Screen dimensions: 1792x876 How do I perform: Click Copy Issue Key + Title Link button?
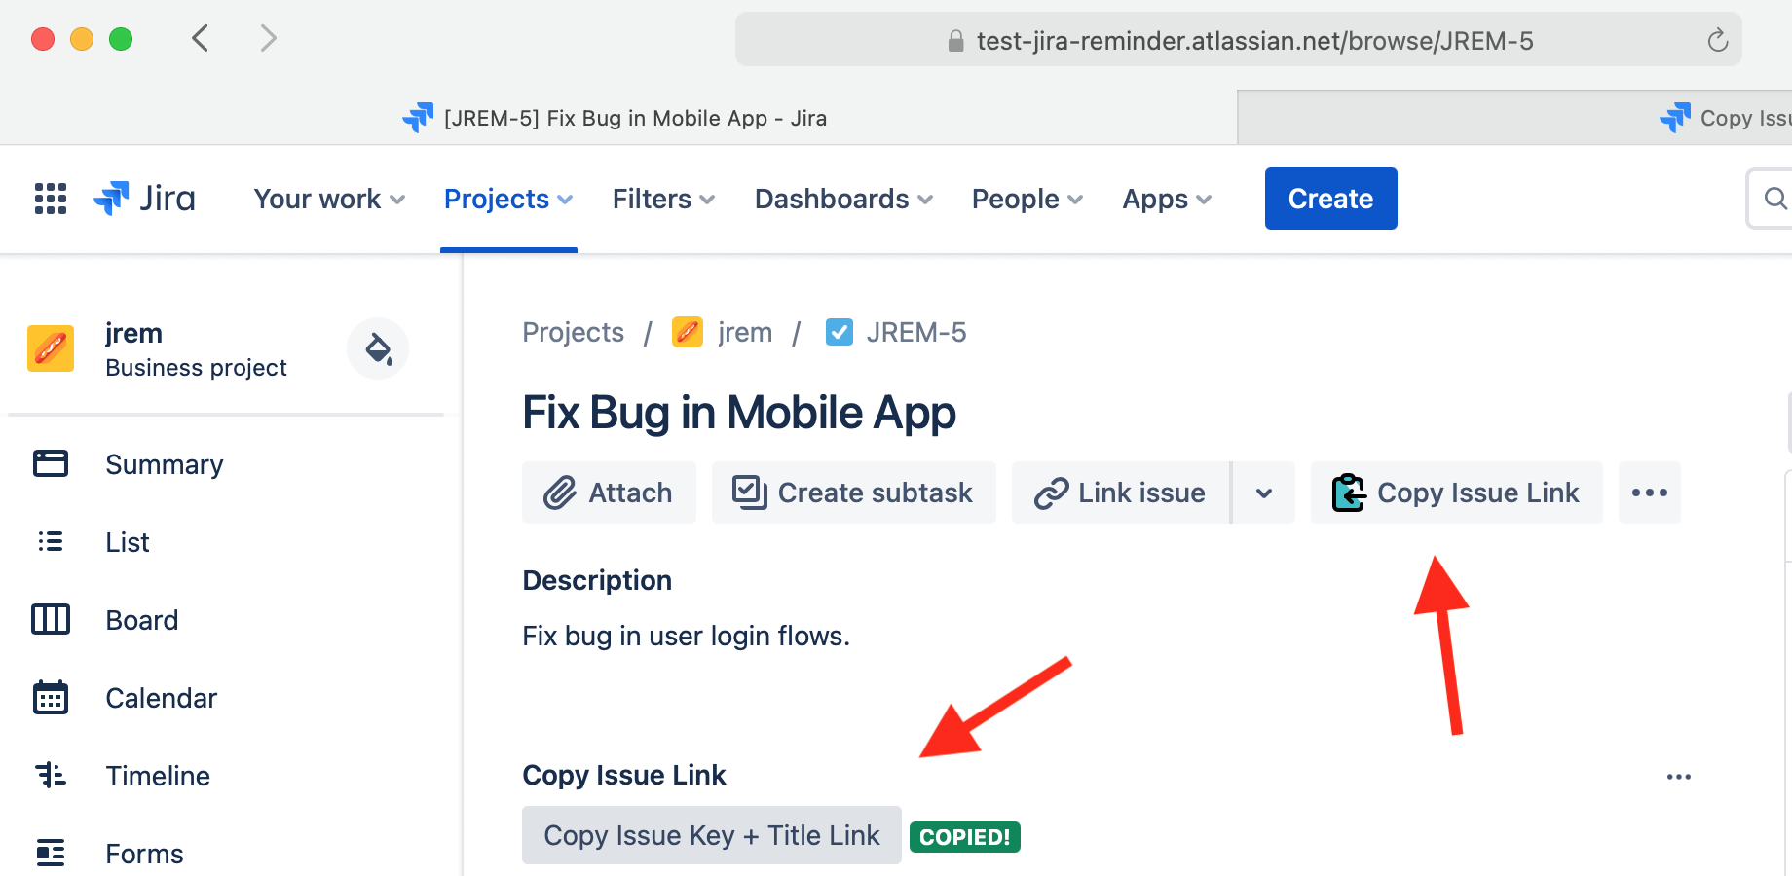(x=712, y=835)
